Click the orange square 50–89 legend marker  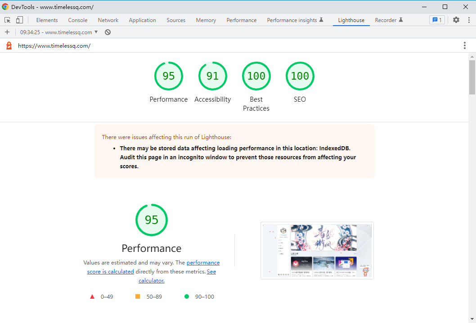[x=138, y=296]
